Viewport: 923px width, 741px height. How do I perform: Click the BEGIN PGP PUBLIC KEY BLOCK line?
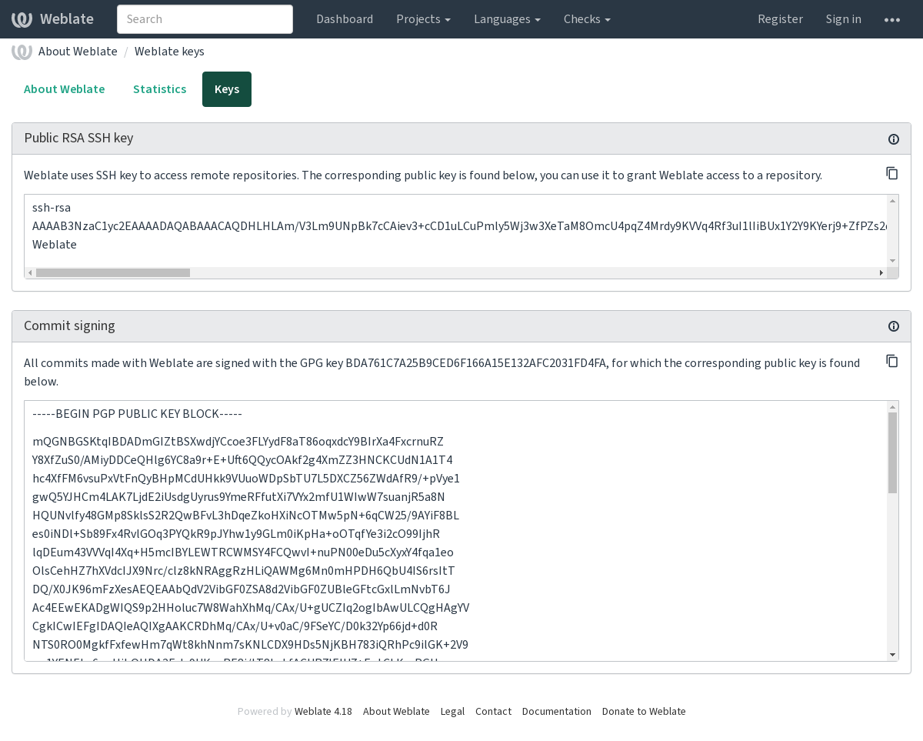pyautogui.click(x=137, y=414)
